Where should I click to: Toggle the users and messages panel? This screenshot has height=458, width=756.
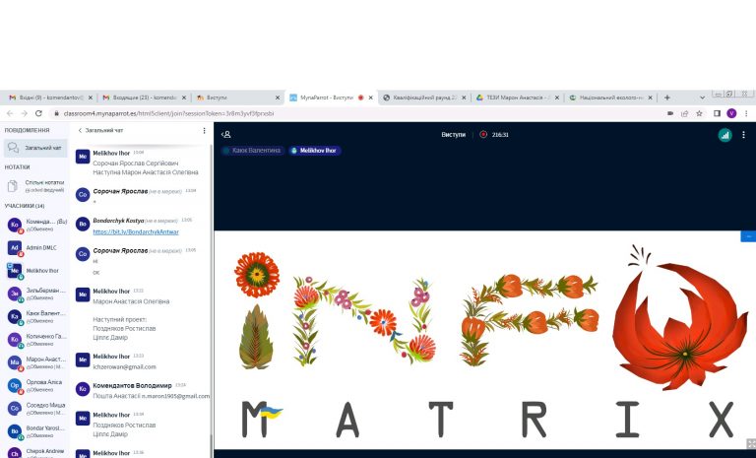pos(225,135)
